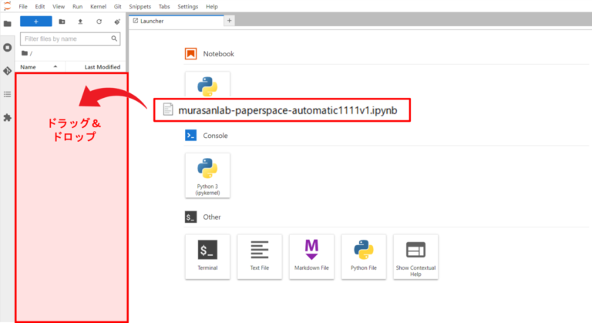Open the Extension Manager puzzle icon

click(8, 118)
